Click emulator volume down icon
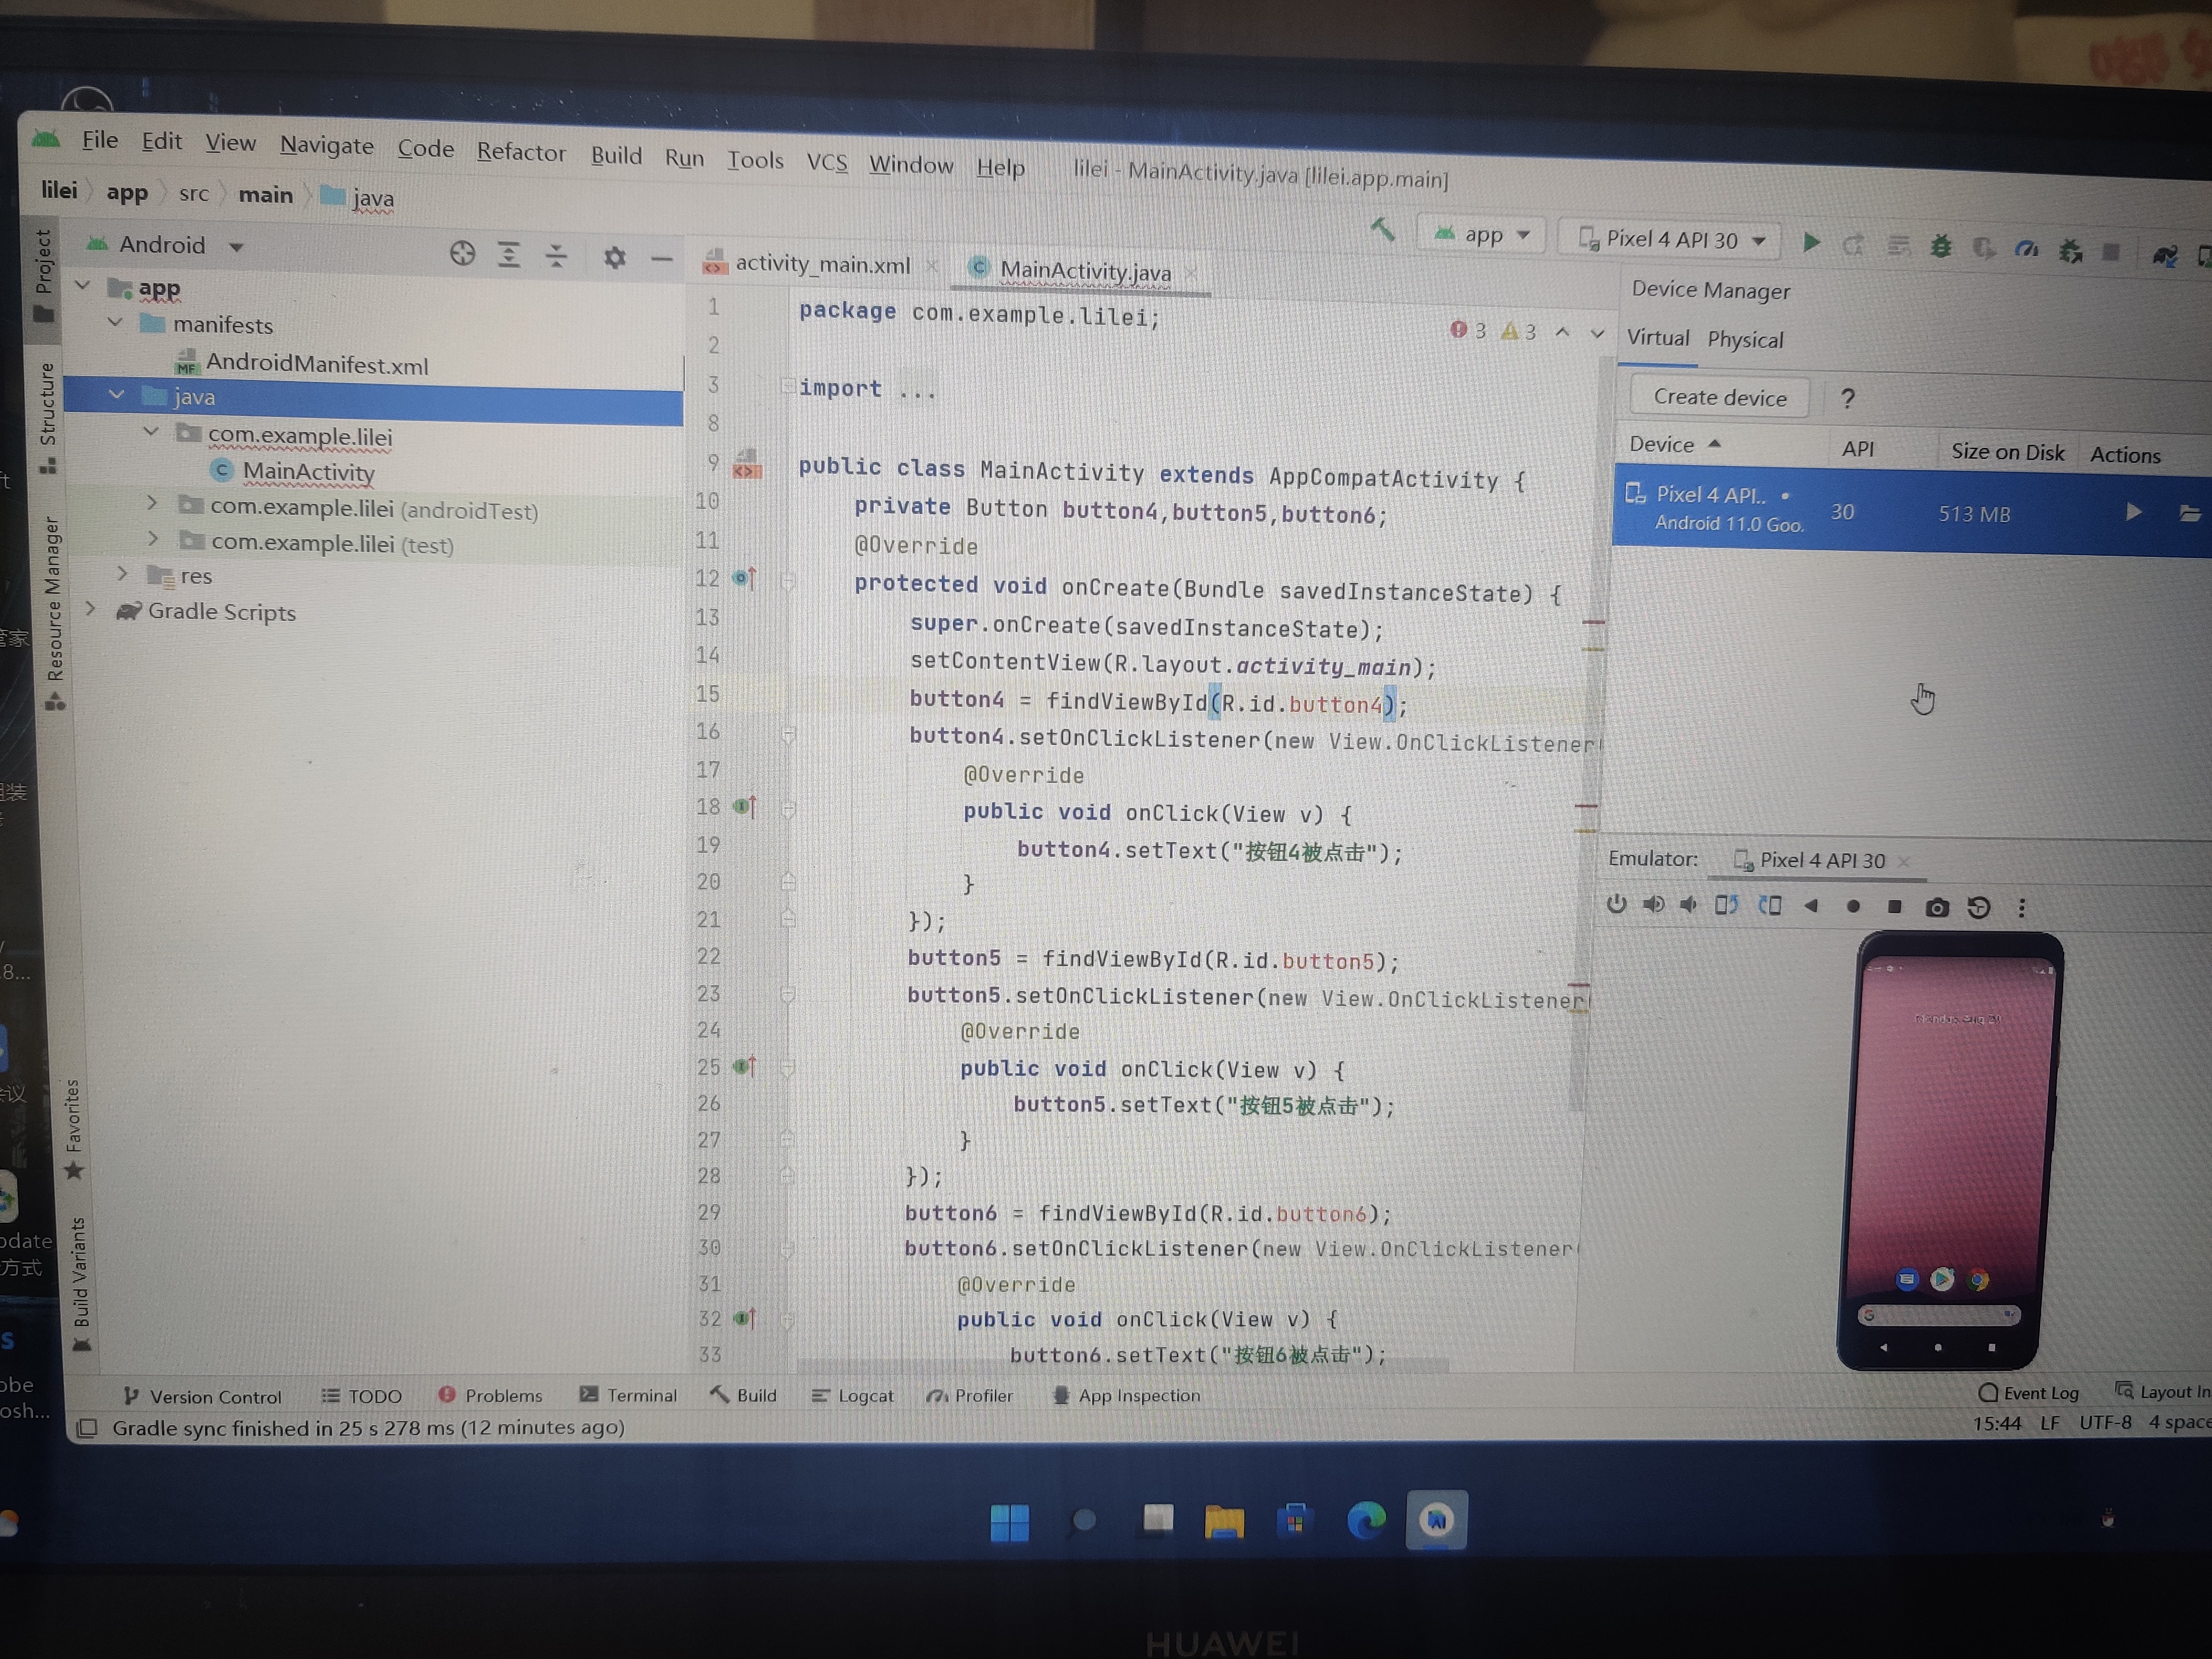The image size is (2212, 1659). click(x=1688, y=905)
